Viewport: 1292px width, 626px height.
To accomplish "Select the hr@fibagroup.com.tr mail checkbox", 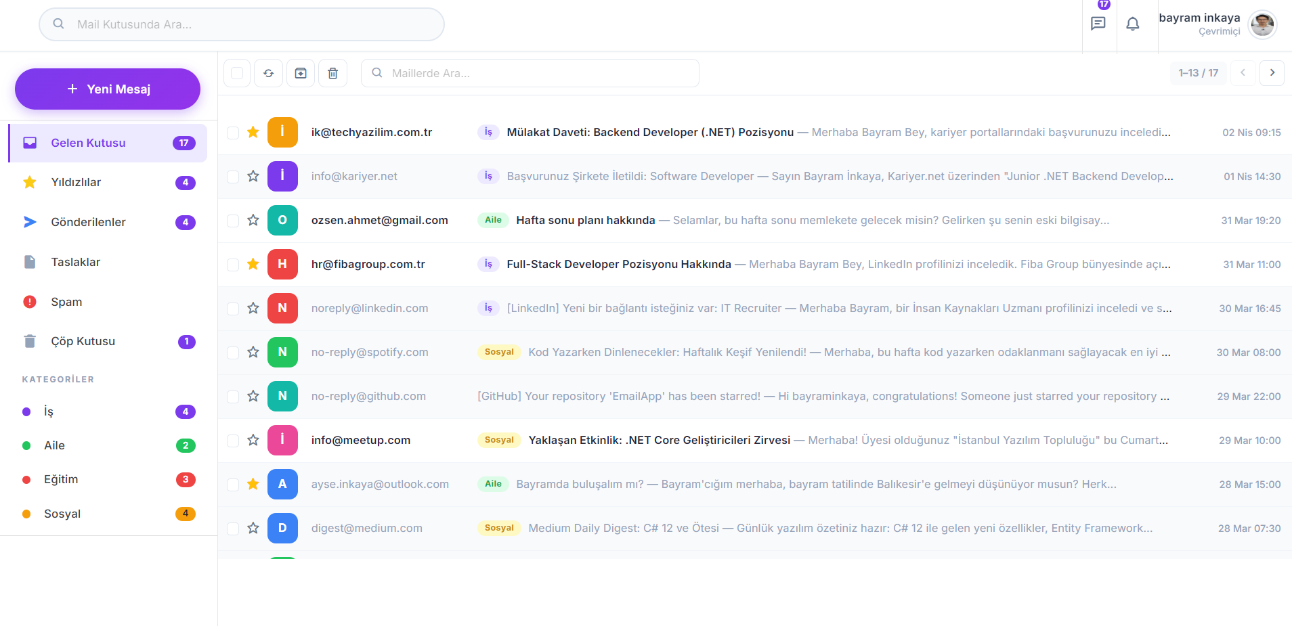I will 233,265.
